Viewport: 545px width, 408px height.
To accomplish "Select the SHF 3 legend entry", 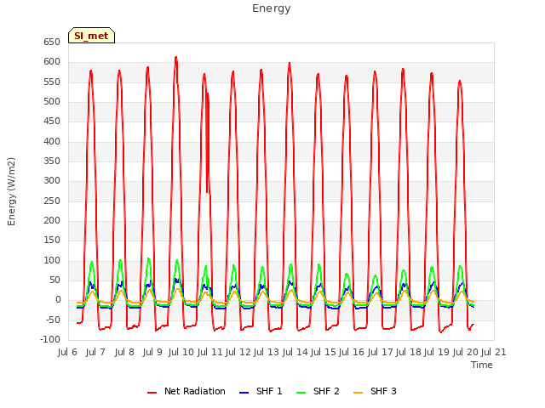I will click(x=375, y=391).
